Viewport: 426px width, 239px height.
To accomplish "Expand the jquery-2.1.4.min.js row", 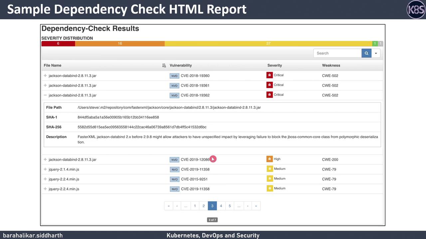I will coord(45,169).
